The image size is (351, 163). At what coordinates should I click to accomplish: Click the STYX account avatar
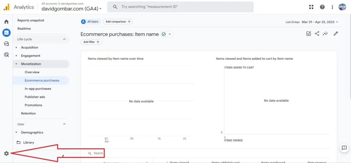[342, 7]
